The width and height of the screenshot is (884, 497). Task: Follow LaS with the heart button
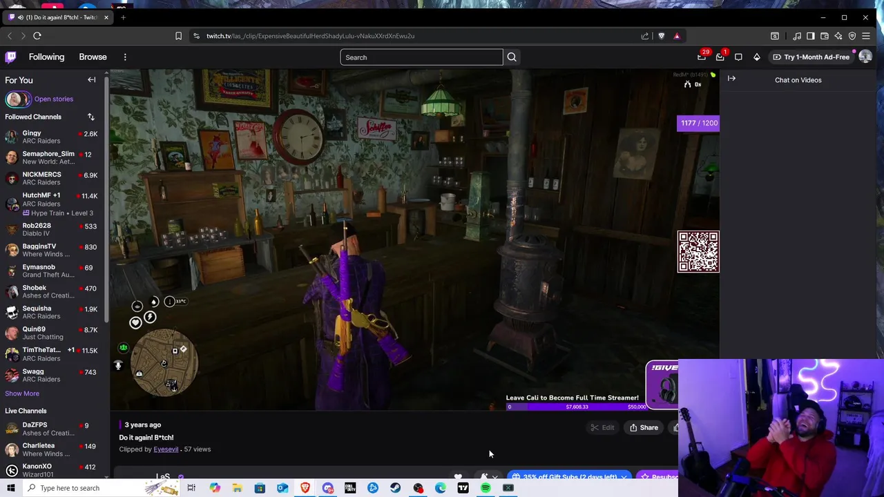[x=458, y=476]
